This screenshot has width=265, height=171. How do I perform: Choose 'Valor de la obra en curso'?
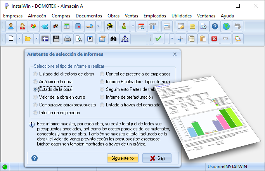click(59, 97)
